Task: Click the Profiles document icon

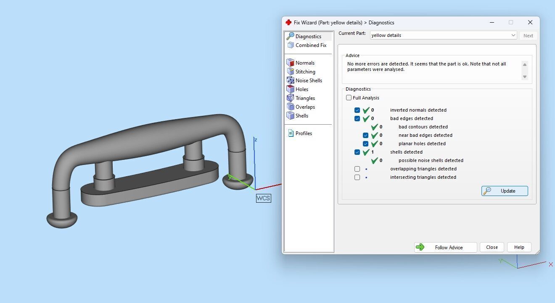Action: [291, 133]
